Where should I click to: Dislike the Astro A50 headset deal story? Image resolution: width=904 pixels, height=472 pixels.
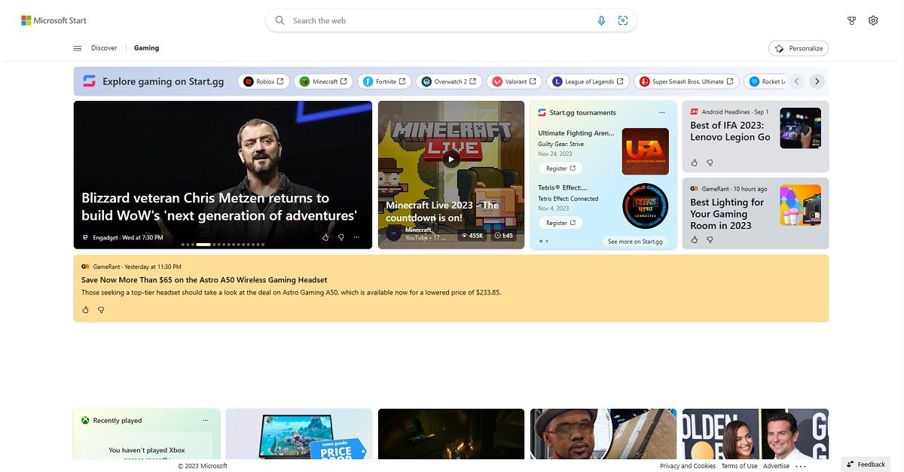101,309
